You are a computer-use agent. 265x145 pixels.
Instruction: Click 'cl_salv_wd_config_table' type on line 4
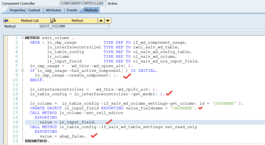click(162, 52)
